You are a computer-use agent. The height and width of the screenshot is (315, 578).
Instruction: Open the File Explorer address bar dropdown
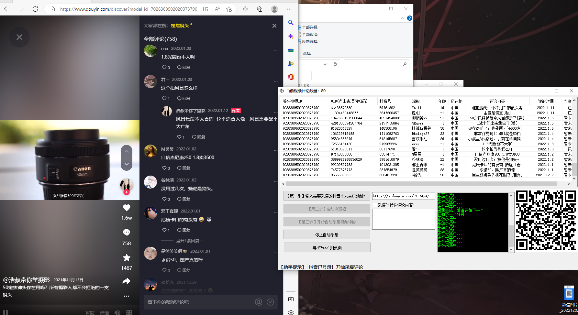tap(325, 64)
